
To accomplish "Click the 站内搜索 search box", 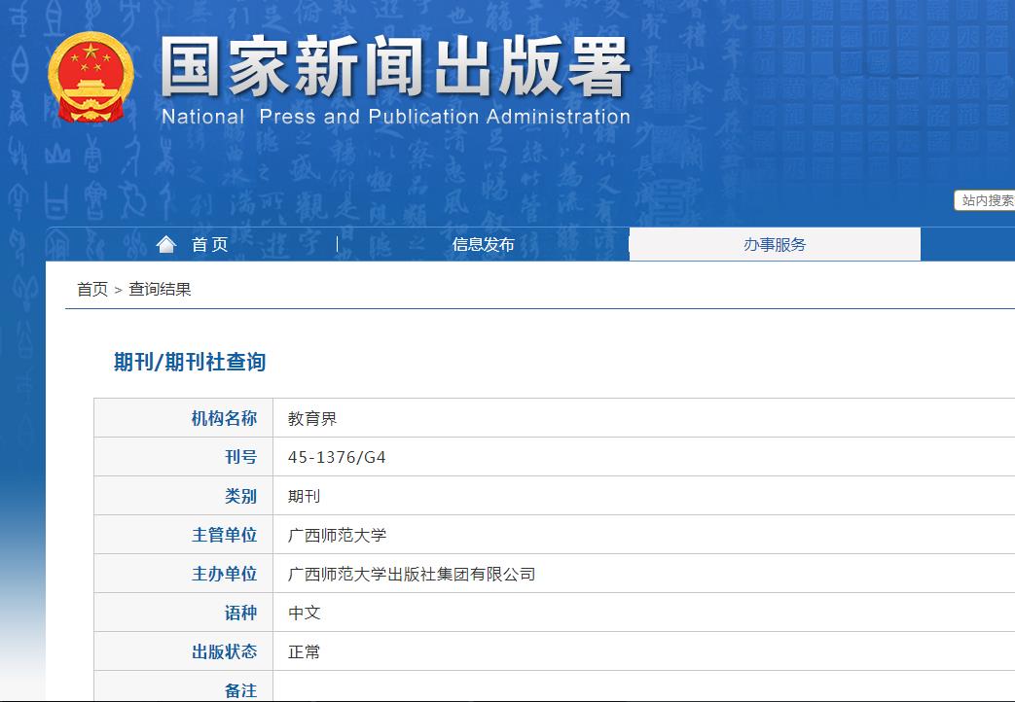I will point(985,200).
